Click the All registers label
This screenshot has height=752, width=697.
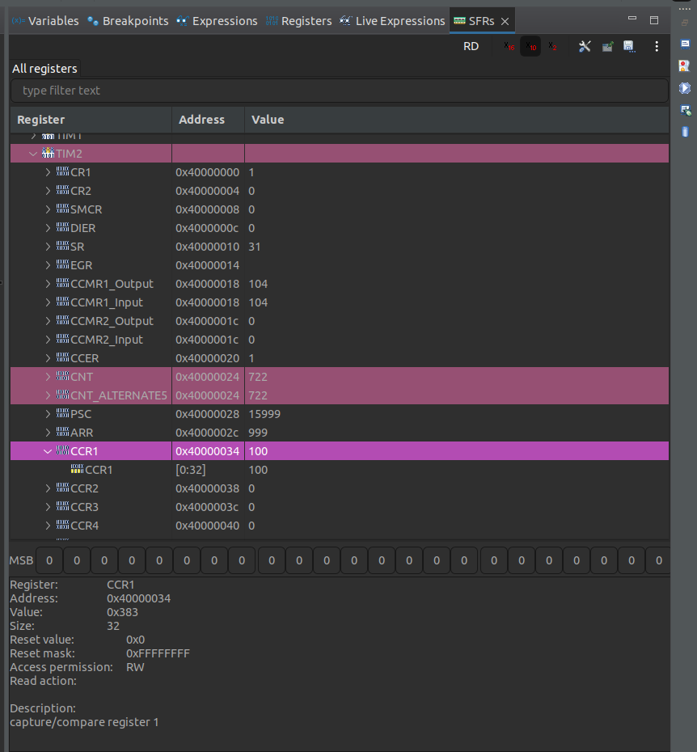tap(44, 69)
